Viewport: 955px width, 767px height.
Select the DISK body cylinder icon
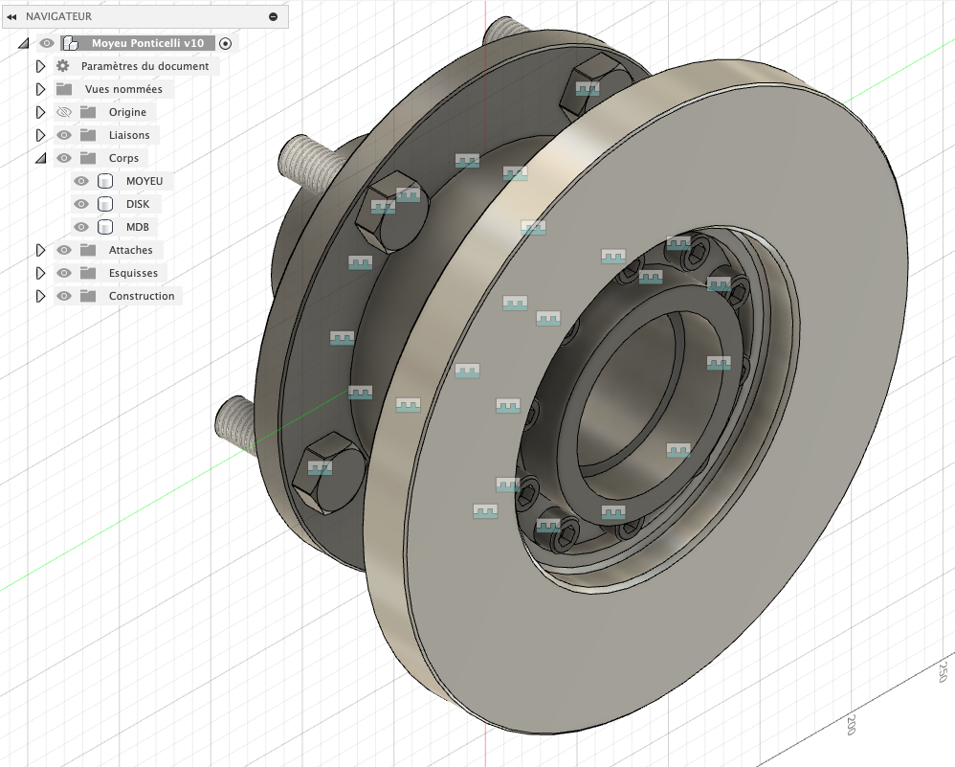click(105, 204)
